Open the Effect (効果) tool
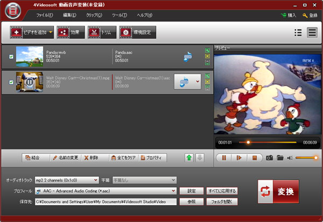This screenshot has width=323, height=222. 71,32
